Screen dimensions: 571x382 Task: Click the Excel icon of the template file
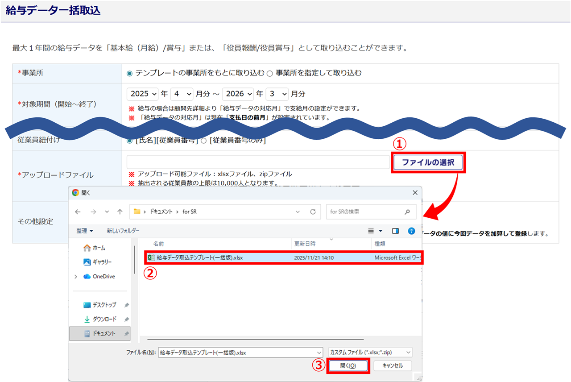(151, 257)
